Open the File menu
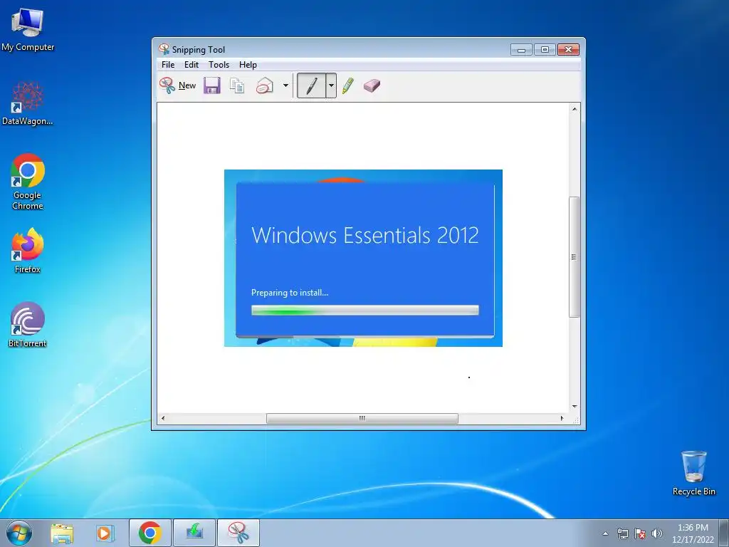729x547 pixels. 168,65
